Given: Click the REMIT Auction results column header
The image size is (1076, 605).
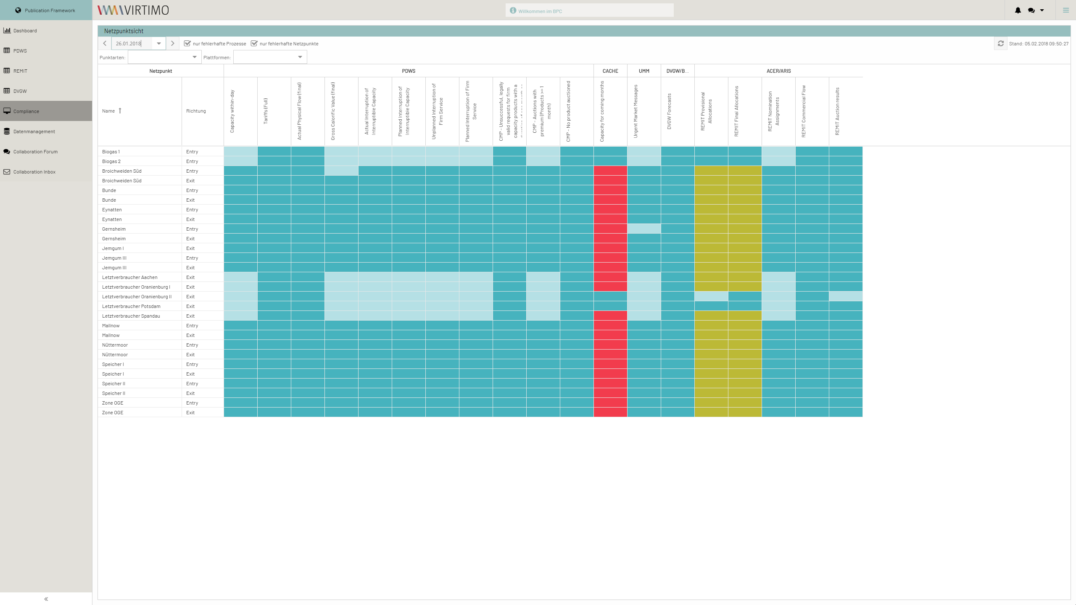Looking at the screenshot, I should pyautogui.click(x=846, y=111).
